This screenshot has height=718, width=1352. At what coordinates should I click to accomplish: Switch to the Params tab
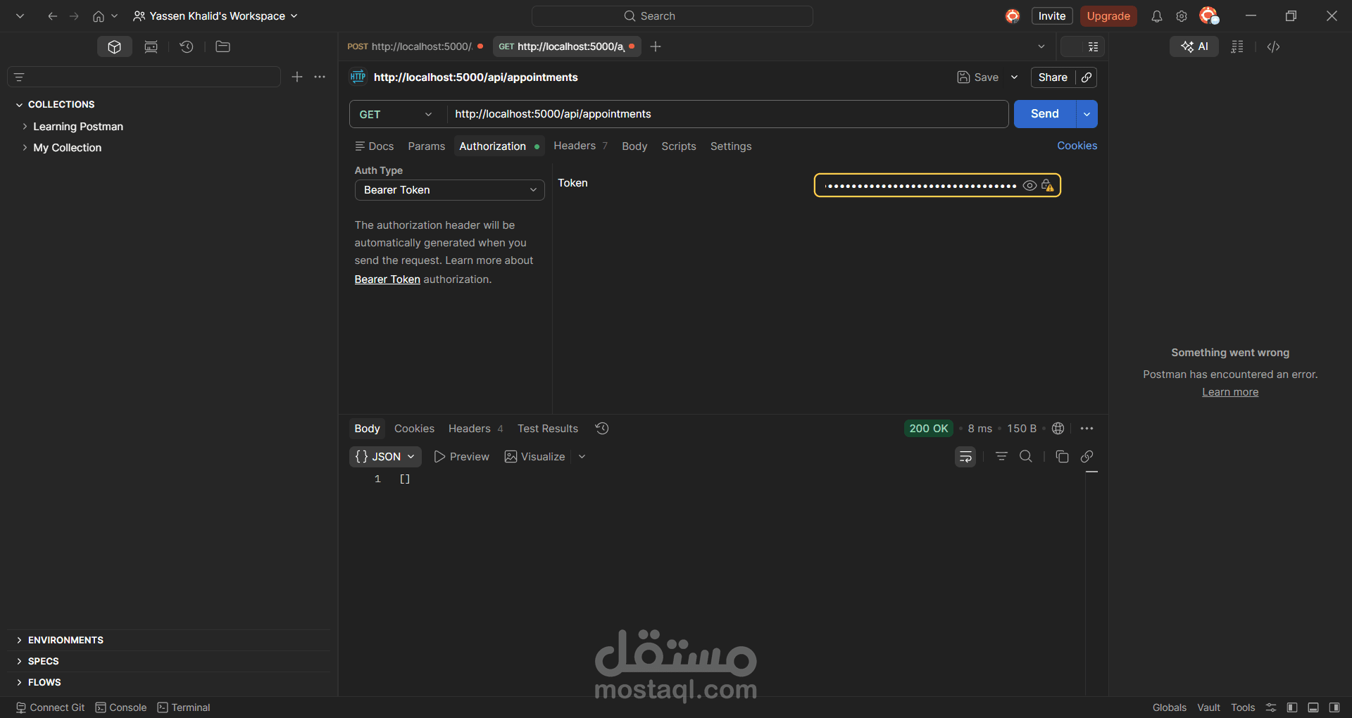coord(426,146)
